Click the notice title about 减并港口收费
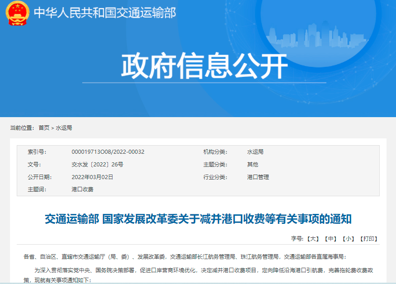396x284 pixels. [198, 219]
